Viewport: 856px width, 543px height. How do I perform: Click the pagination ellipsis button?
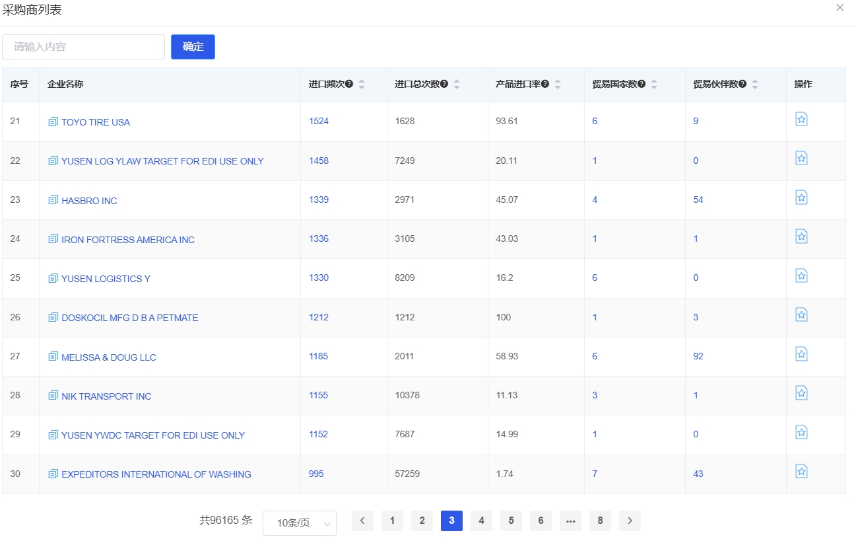coord(570,521)
